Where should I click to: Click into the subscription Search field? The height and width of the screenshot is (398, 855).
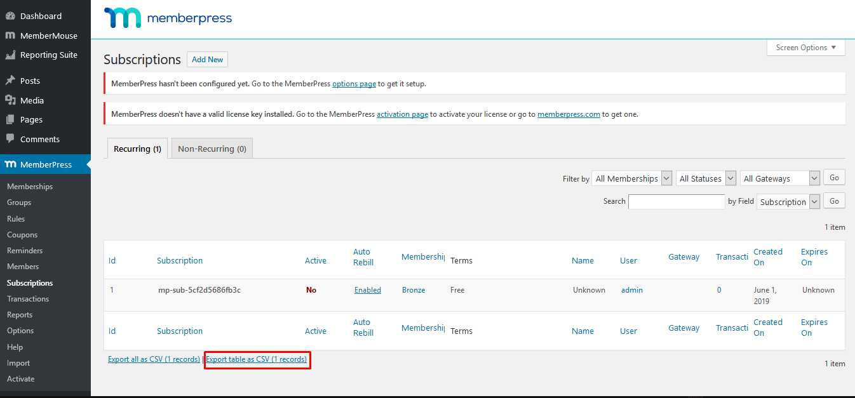[677, 201]
